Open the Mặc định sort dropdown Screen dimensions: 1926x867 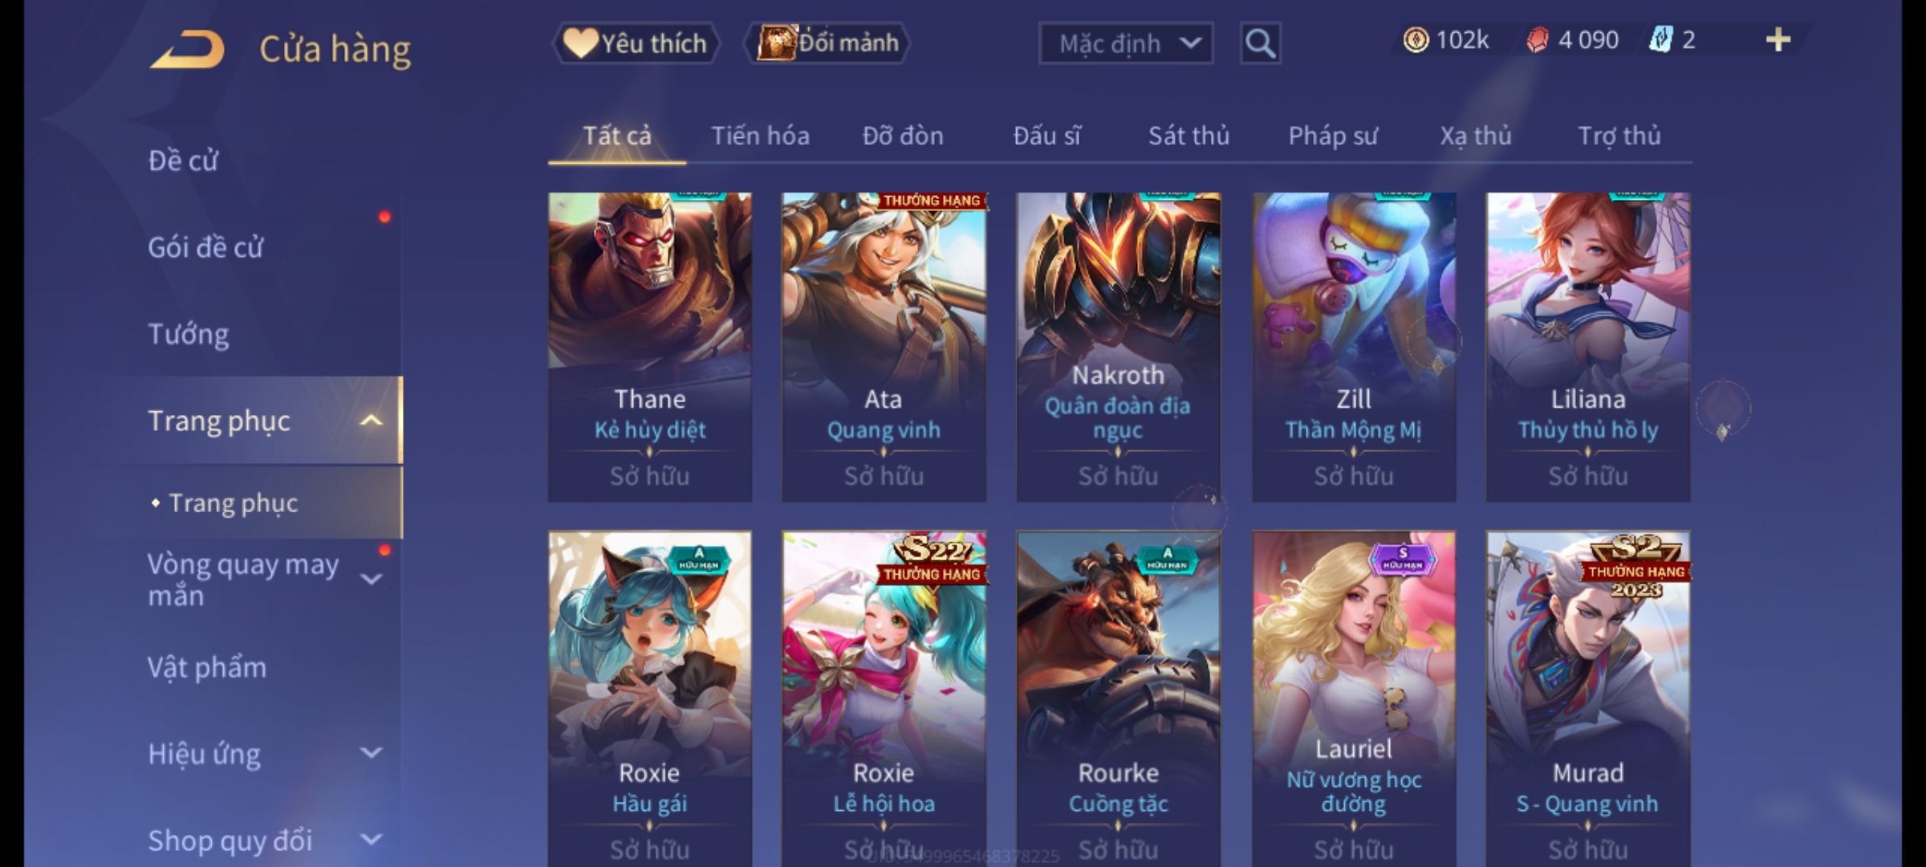[x=1125, y=43]
